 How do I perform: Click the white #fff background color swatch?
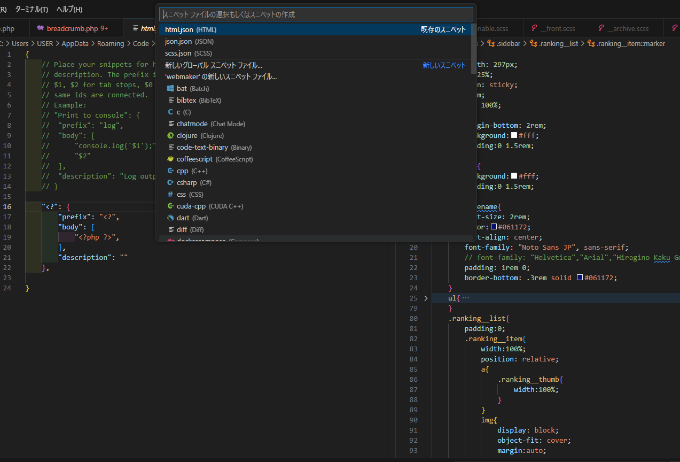click(514, 136)
